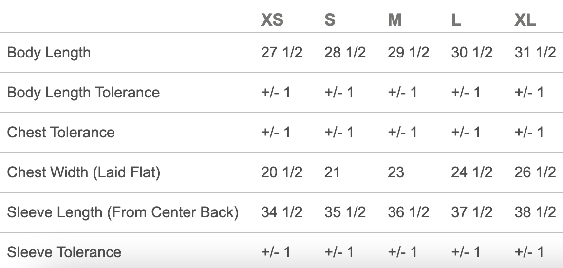Click the M body length value 29 1/2

(x=408, y=53)
